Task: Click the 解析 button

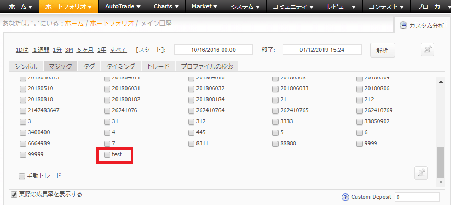Action: 382,50
